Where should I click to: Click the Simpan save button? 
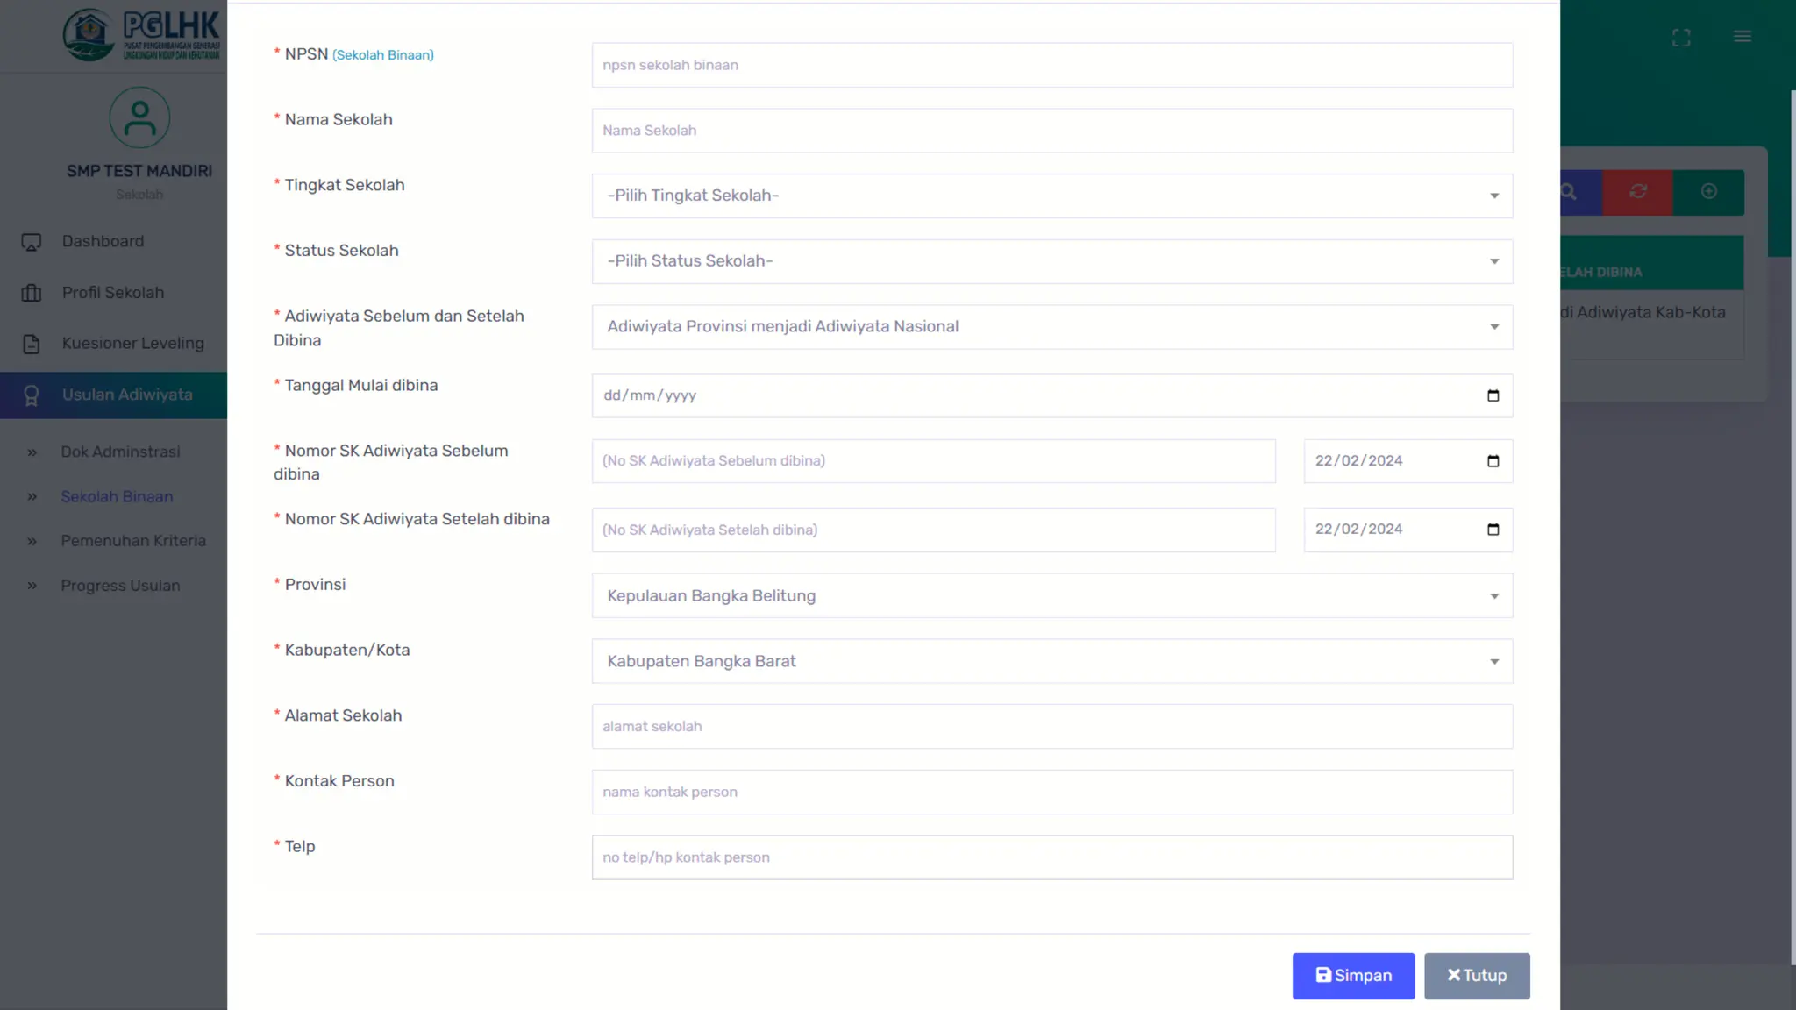1352,976
